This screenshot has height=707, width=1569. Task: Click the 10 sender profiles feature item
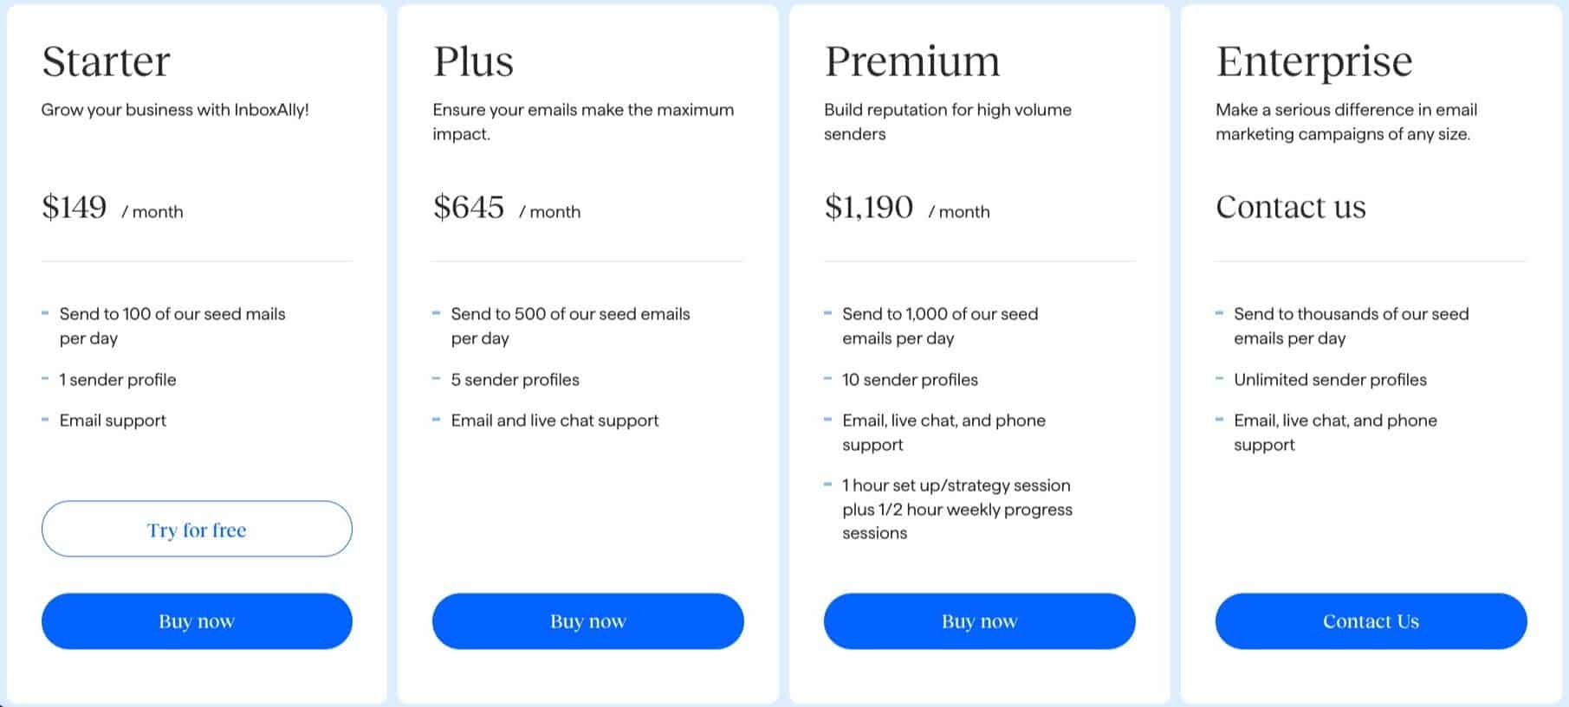[x=910, y=379]
